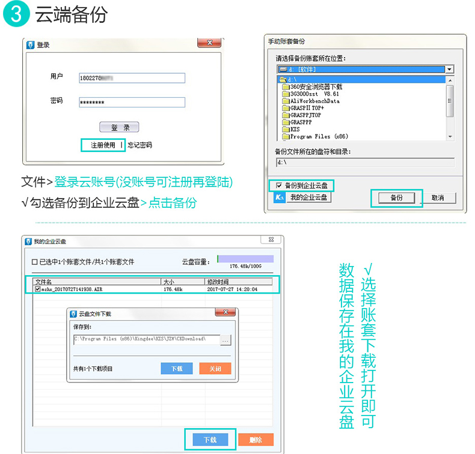Image resolution: width=475 pixels, height=454 pixels.
Task: Select file mzhx_20170727141938.AIR
Action: pyautogui.click(x=72, y=289)
